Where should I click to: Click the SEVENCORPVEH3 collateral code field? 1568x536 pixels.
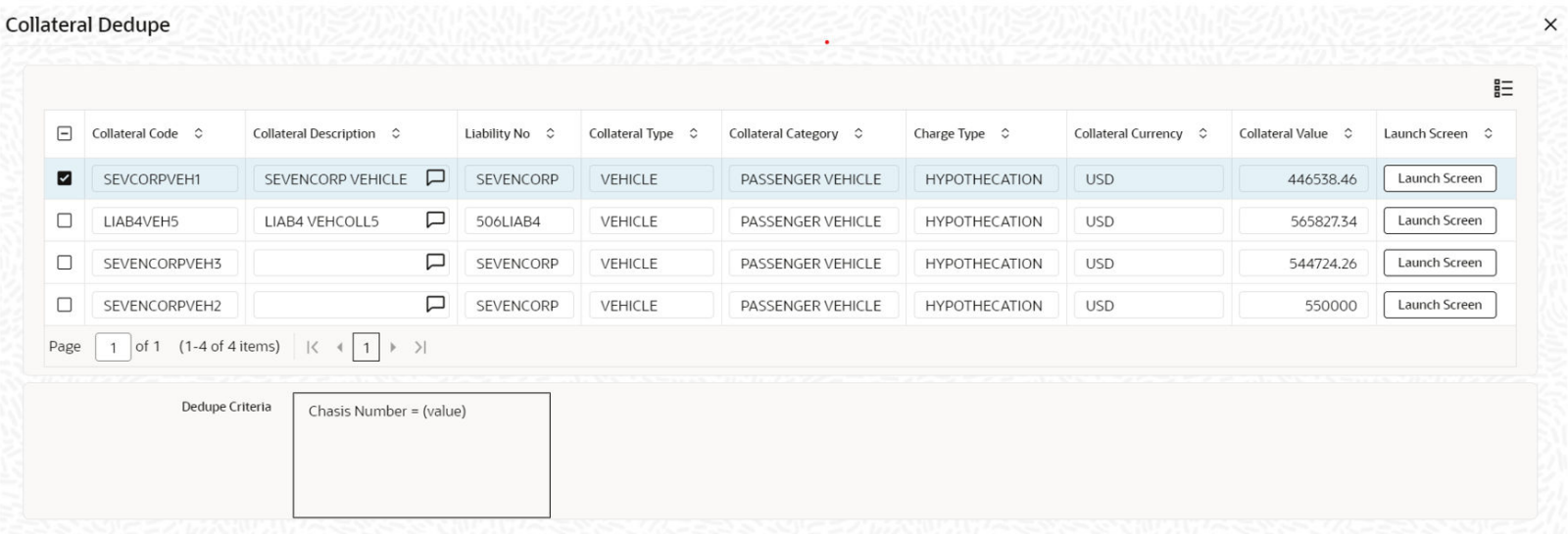pos(165,263)
